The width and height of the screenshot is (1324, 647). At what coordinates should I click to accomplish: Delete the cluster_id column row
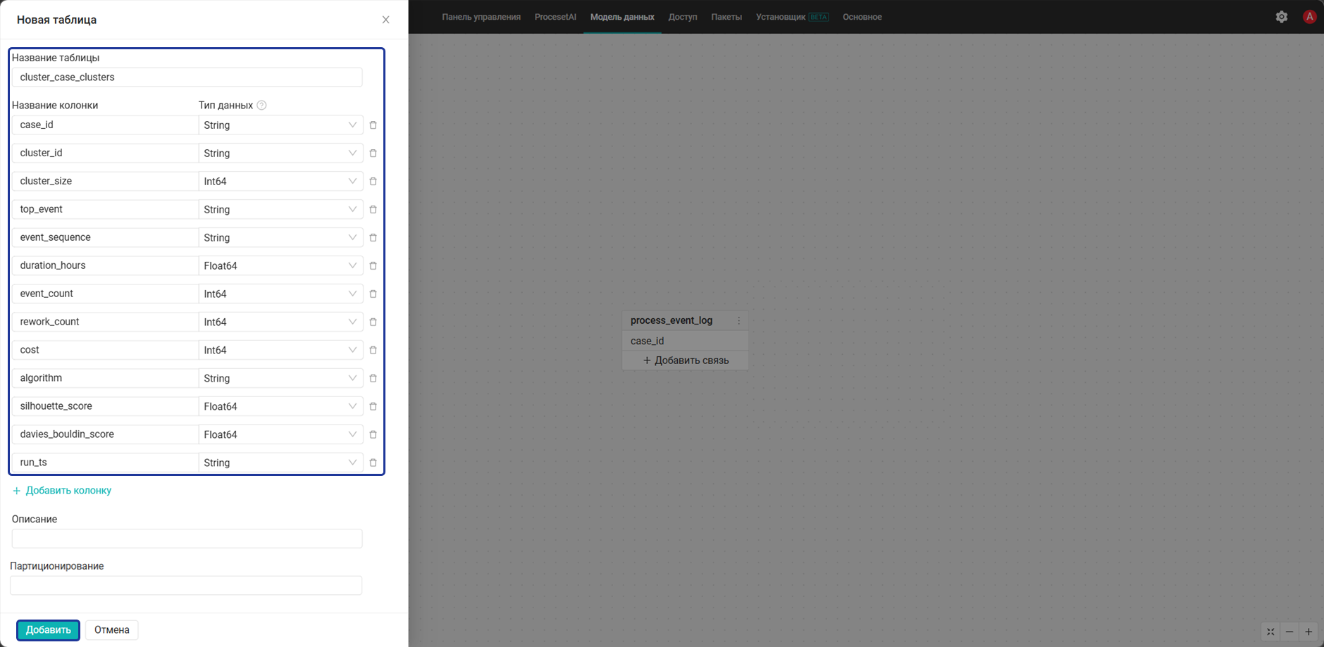(373, 153)
